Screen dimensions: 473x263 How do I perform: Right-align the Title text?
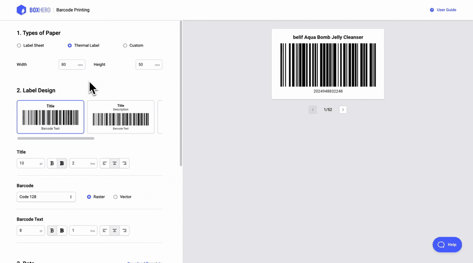(124, 163)
